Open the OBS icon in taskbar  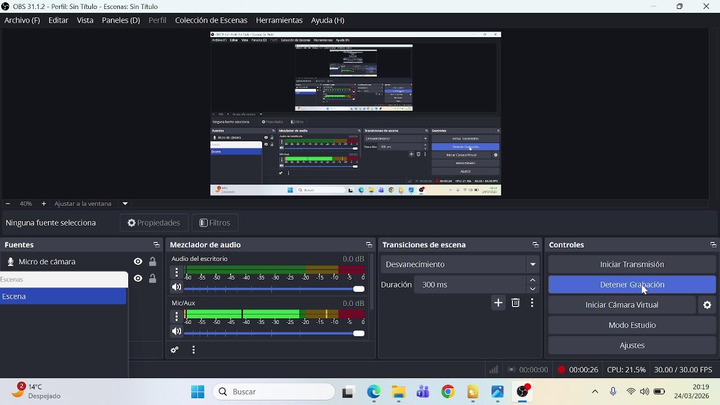pos(523,391)
